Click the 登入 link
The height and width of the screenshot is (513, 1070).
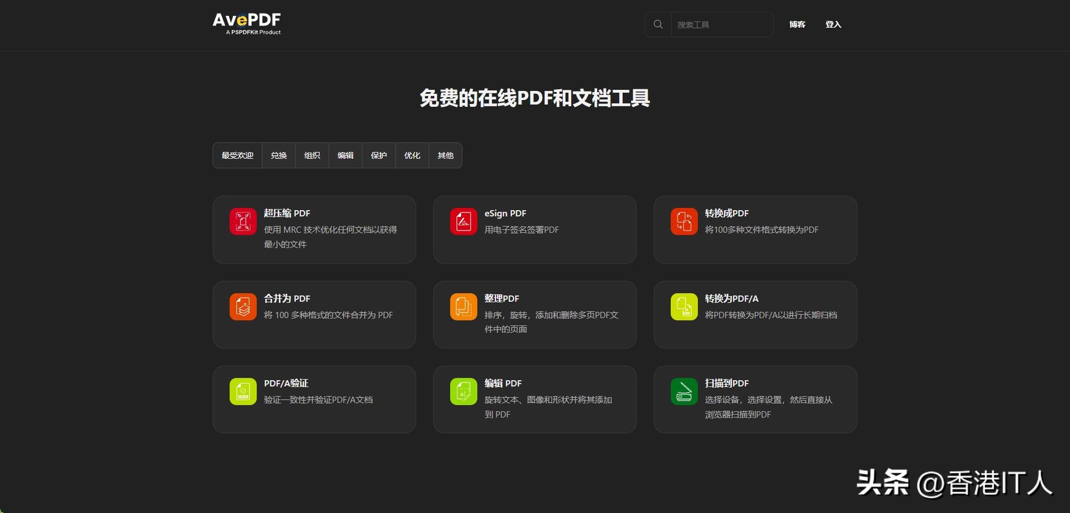click(x=832, y=24)
